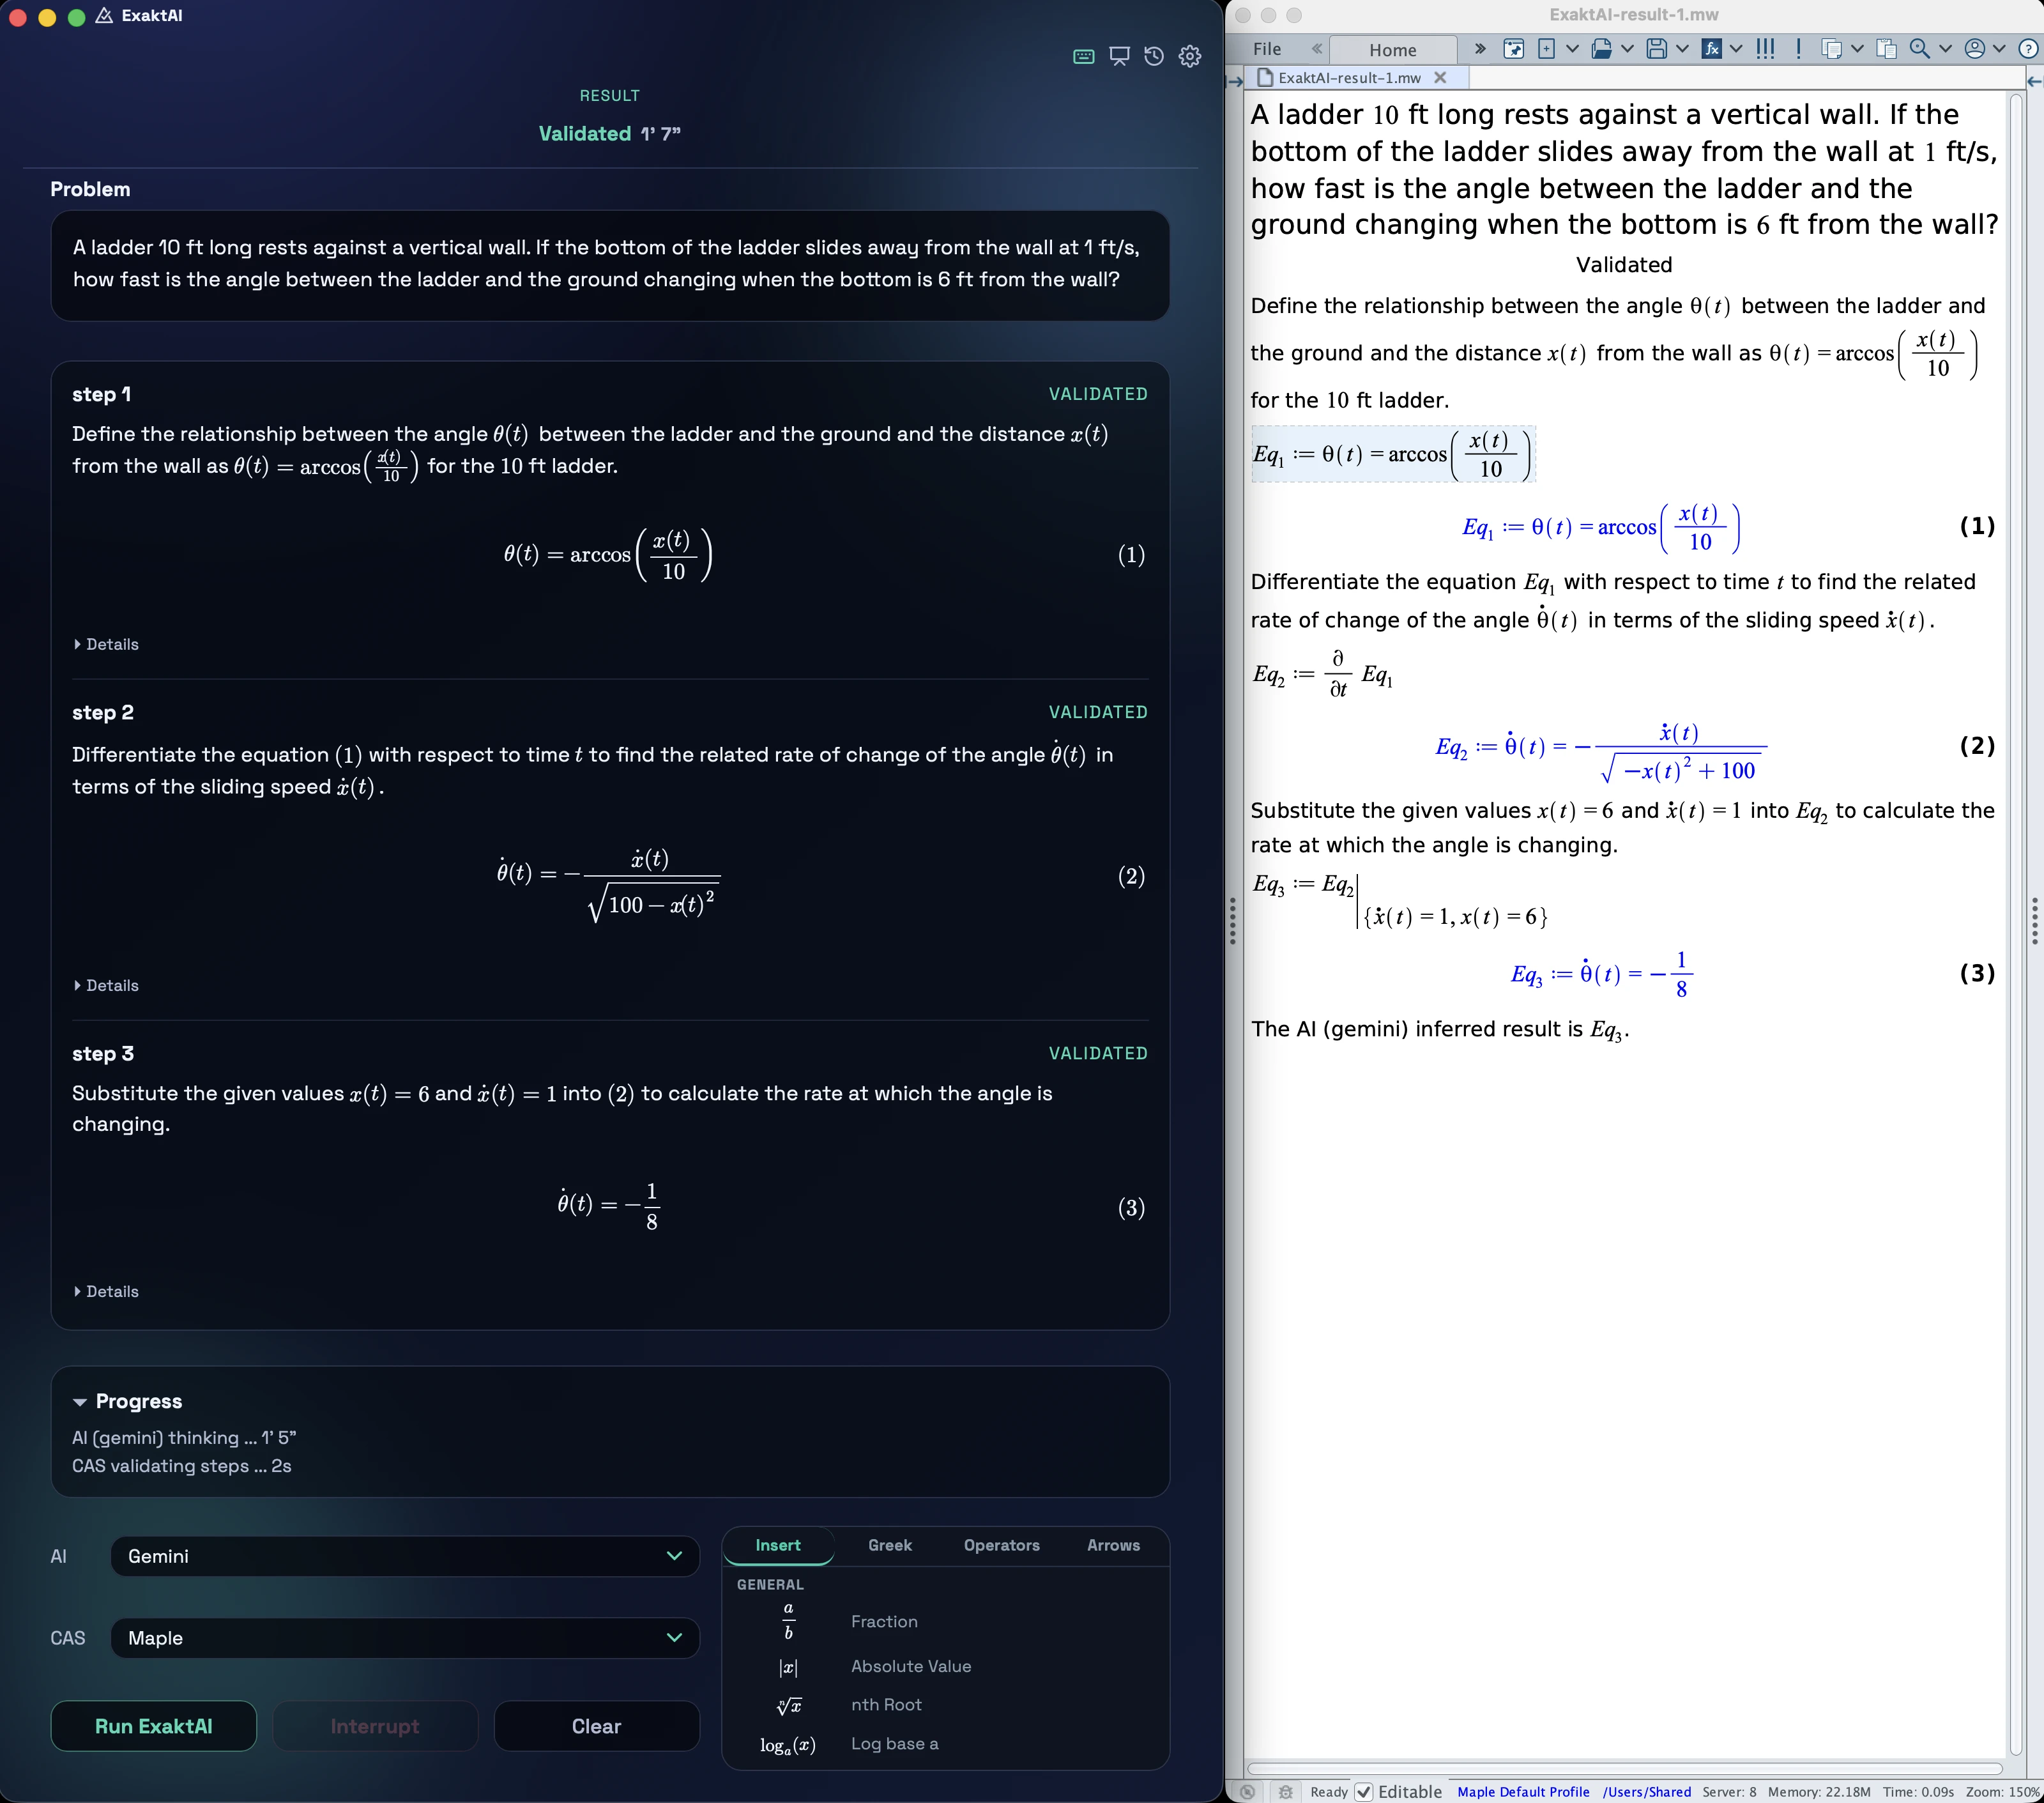Expand step 2 Details

106,986
